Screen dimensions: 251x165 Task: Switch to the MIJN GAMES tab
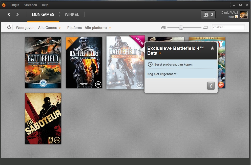pyautogui.click(x=43, y=15)
